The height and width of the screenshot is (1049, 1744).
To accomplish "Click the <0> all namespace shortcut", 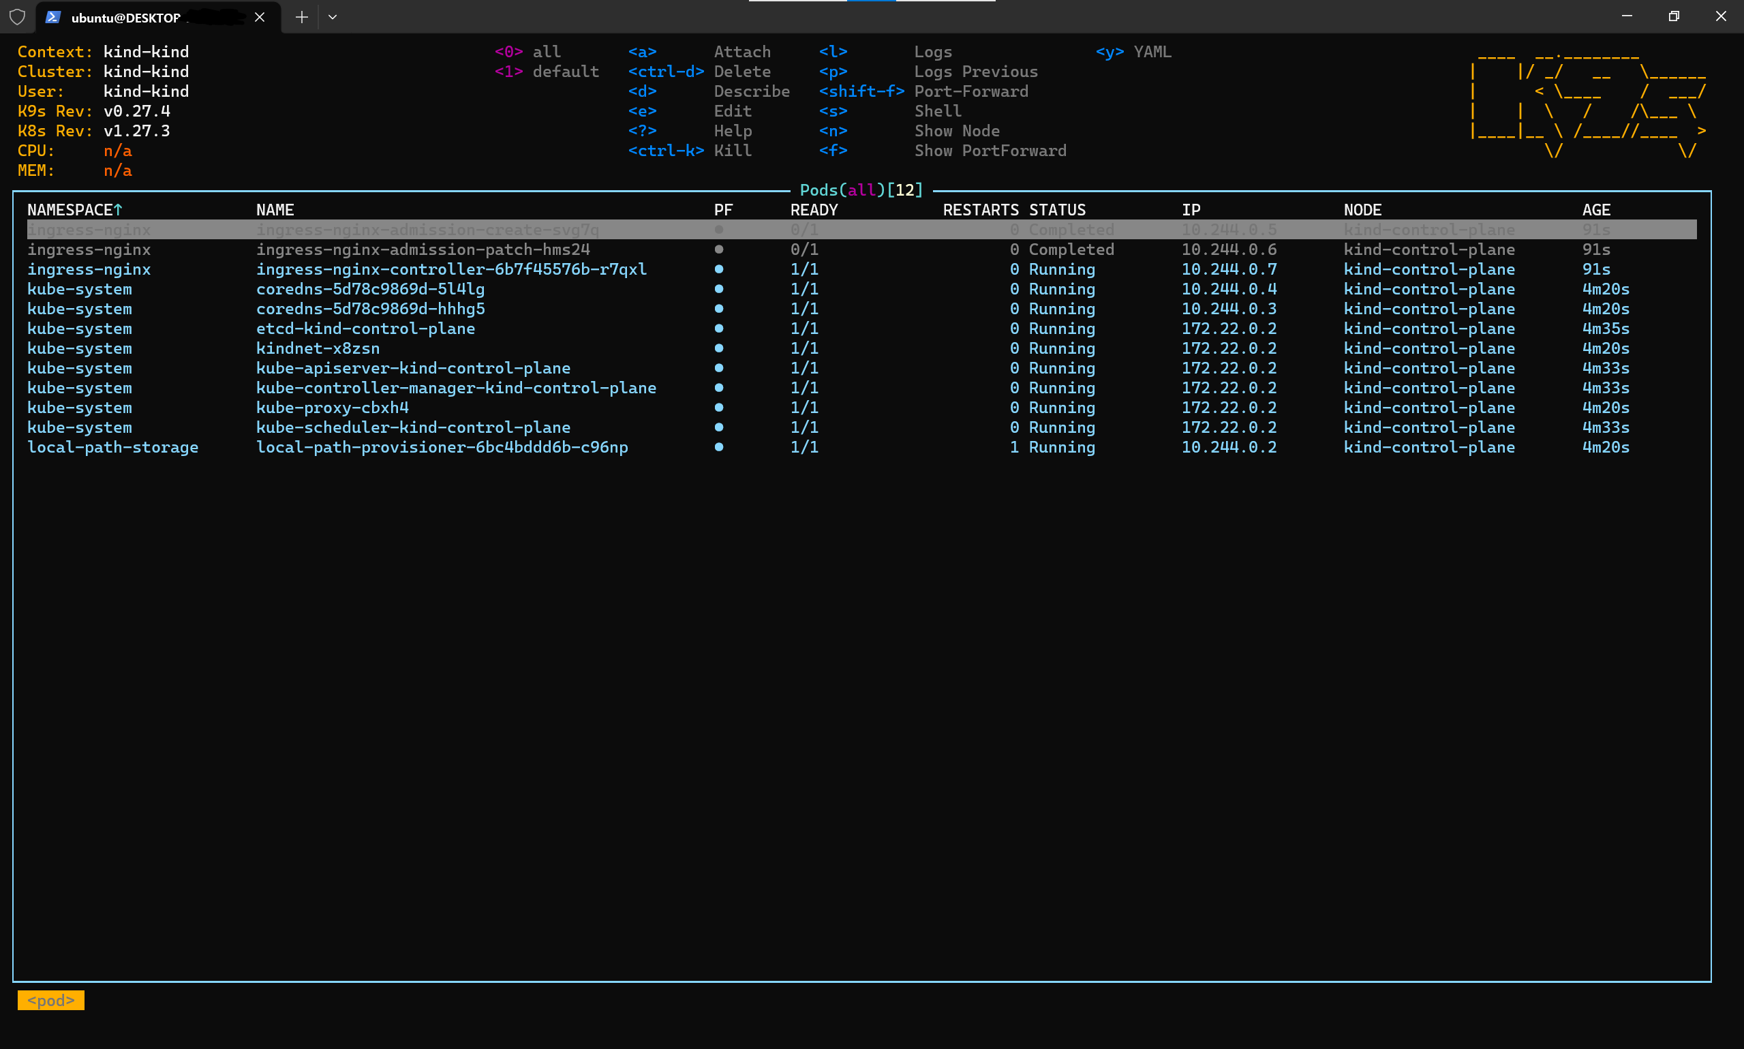I will click(x=527, y=52).
